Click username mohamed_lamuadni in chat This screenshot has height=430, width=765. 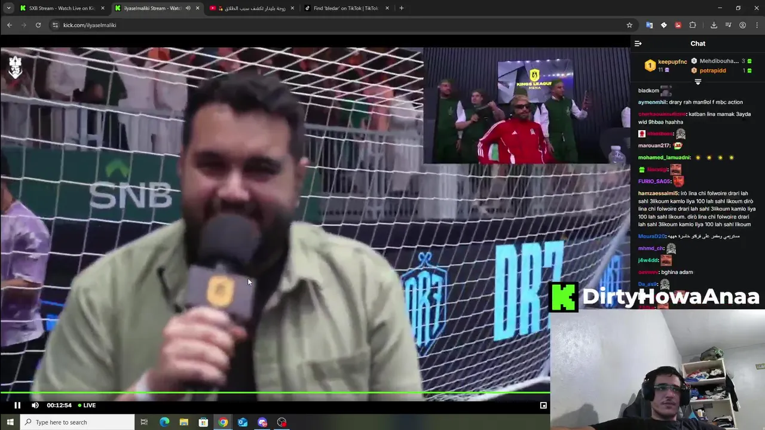coord(664,157)
